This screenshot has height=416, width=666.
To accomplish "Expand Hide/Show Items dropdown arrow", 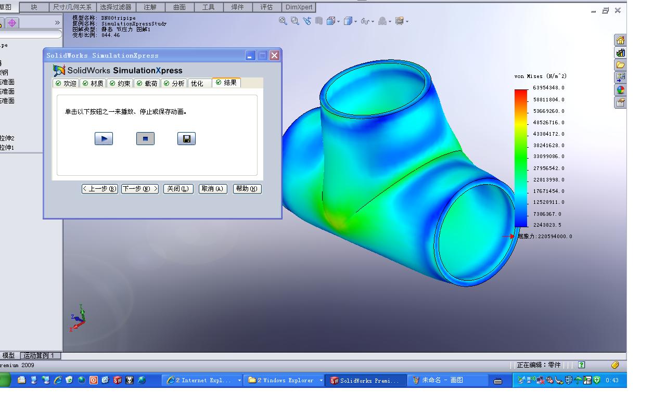I will pos(373,22).
